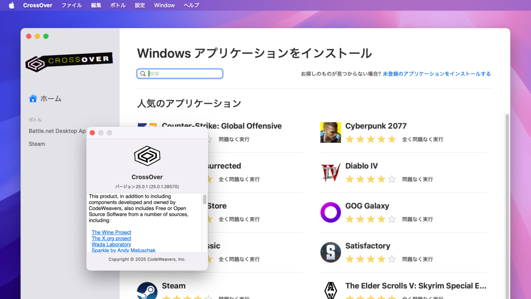The height and width of the screenshot is (299, 531).
Task: Open the Apple menu
Action: pyautogui.click(x=11, y=5)
